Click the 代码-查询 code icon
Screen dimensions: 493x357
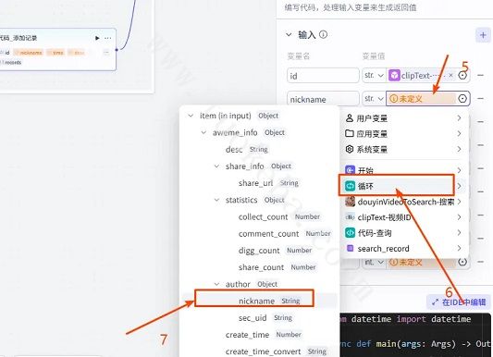350,233
